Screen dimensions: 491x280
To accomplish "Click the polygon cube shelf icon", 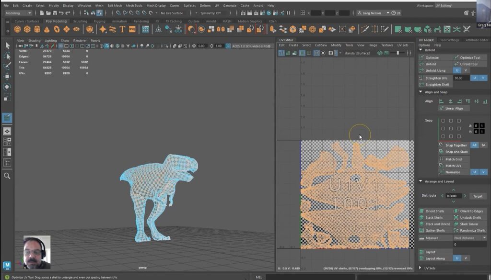I will pyautogui.click(x=27, y=29).
